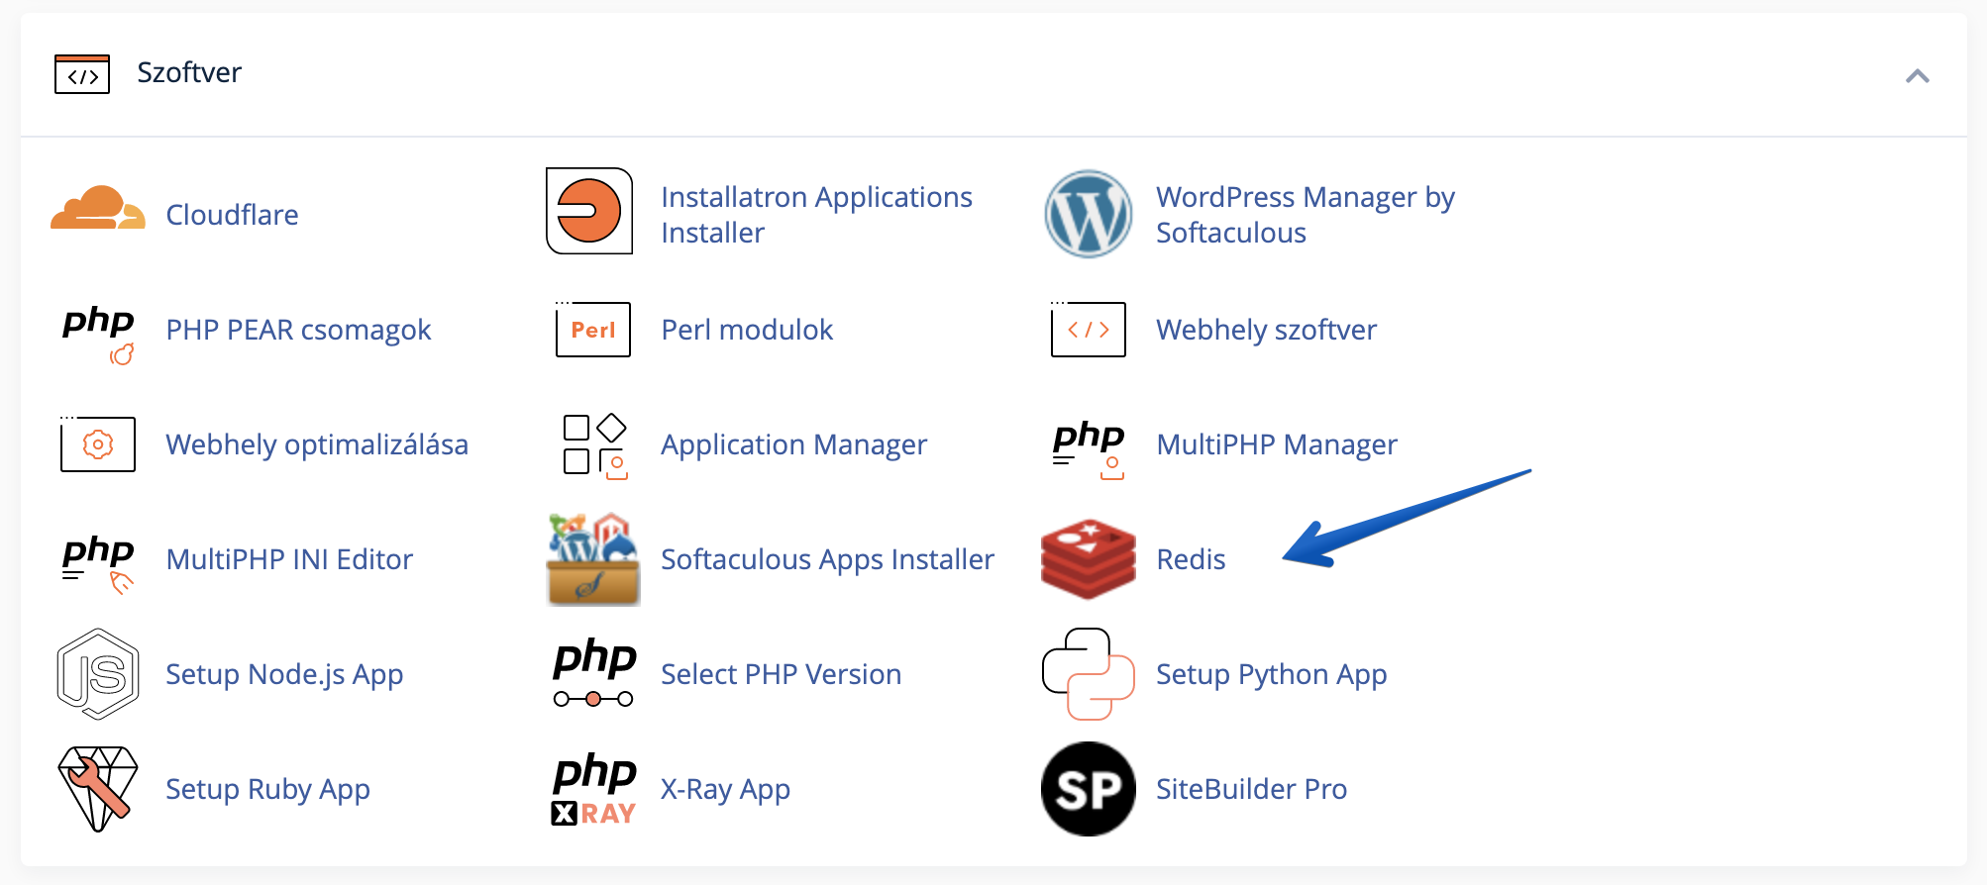Screen dimensions: 1987x885
Task: Click the red Redis stack icon
Action: [1088, 559]
